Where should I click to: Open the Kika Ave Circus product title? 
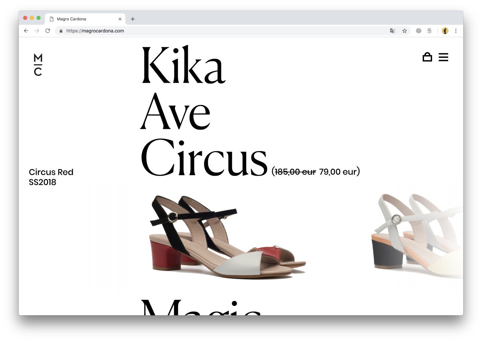203,111
